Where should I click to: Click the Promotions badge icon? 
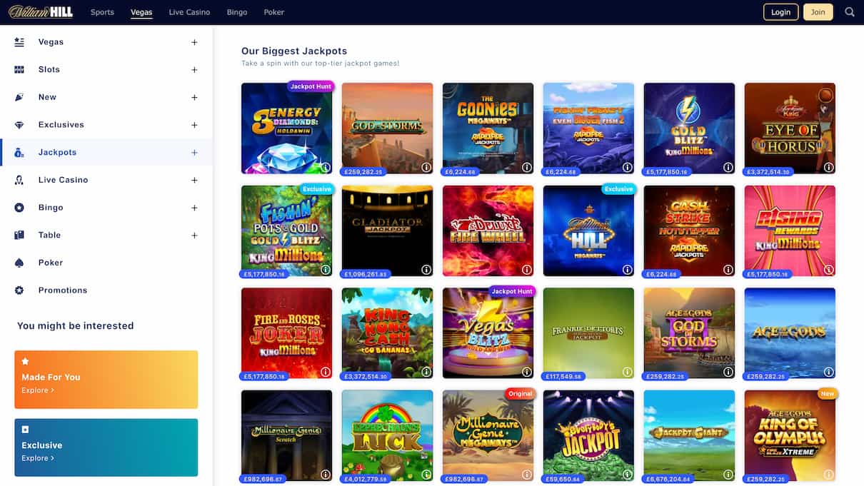(x=19, y=290)
